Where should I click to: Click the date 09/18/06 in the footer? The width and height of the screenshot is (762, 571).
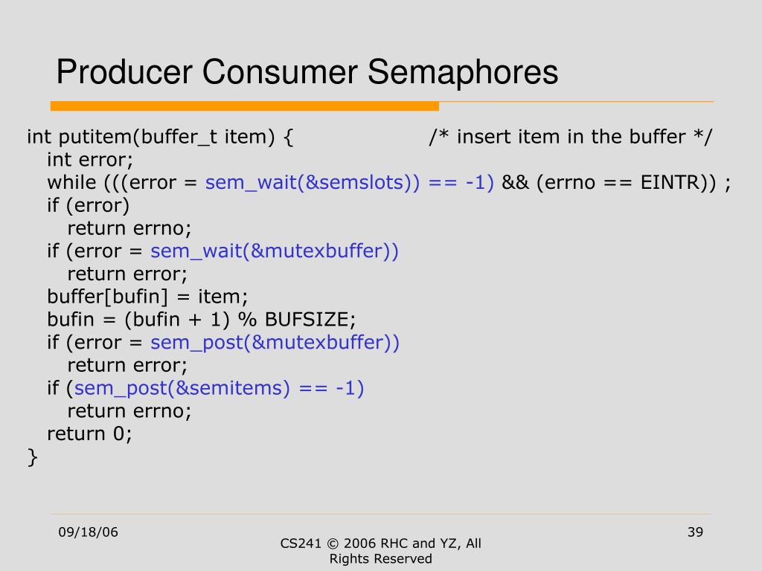tap(88, 532)
